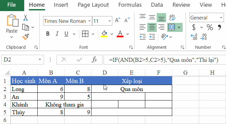
Task: Open the Formulas ribbon tab
Action: click(130, 5)
